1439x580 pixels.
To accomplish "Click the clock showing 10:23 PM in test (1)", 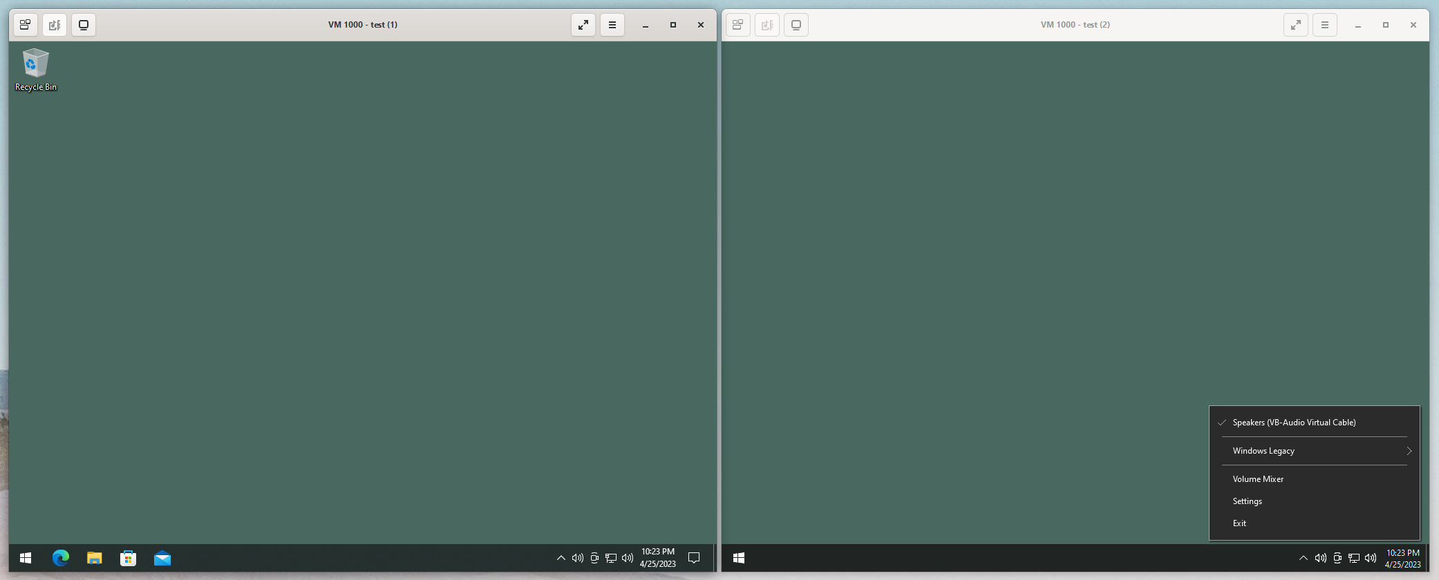I will pyautogui.click(x=658, y=558).
